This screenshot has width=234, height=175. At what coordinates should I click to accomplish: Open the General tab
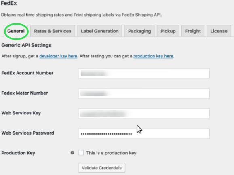tap(16, 31)
